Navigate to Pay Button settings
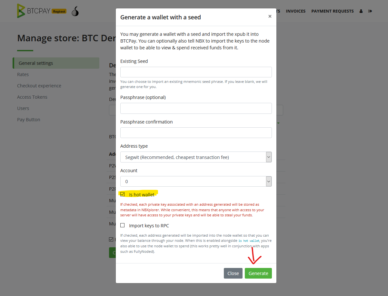 click(x=28, y=119)
